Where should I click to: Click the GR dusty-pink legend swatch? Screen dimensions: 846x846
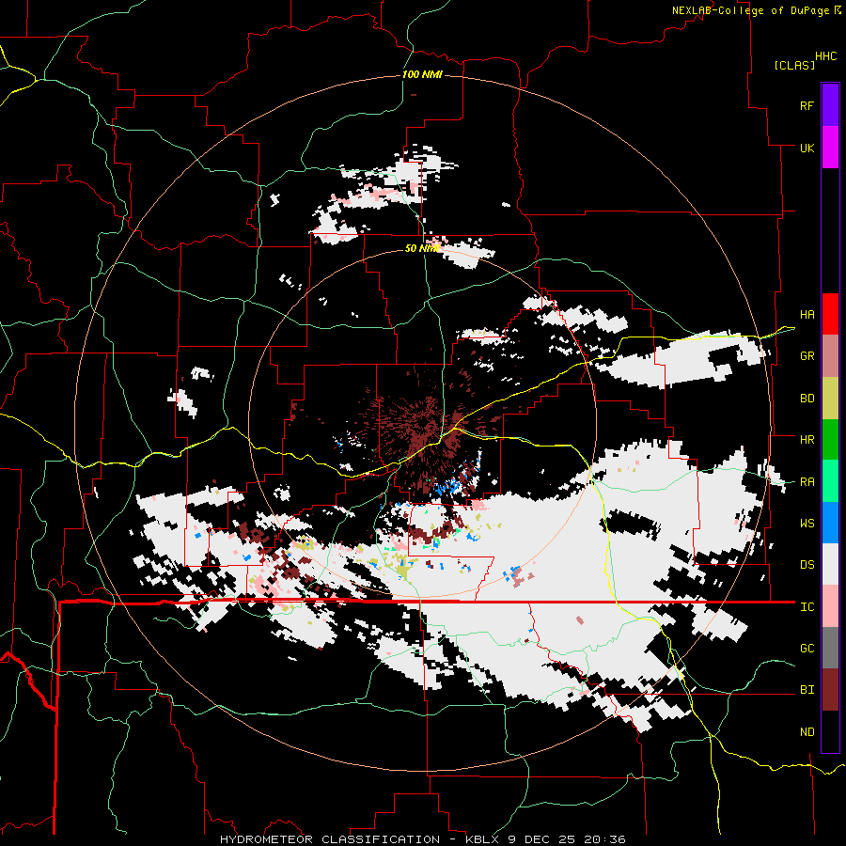point(830,356)
